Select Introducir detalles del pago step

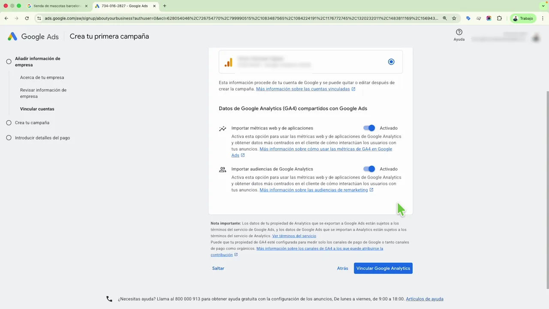[42, 138]
